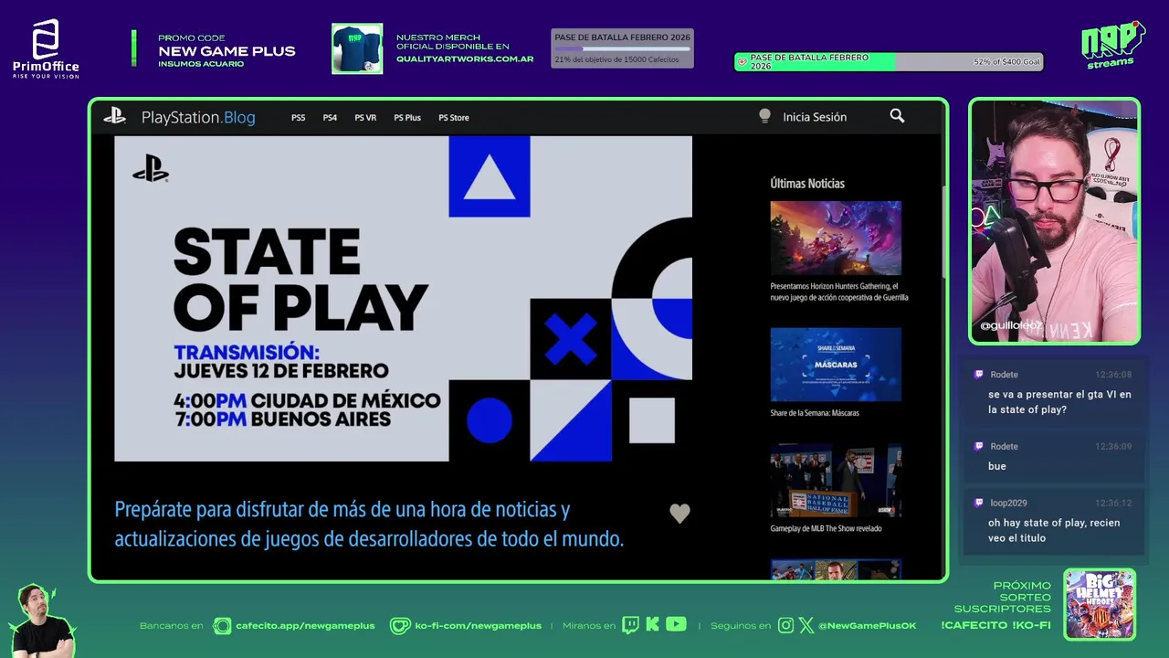Click Rodete's gta VI chat message
The width and height of the screenshot is (1169, 658).
(1059, 402)
